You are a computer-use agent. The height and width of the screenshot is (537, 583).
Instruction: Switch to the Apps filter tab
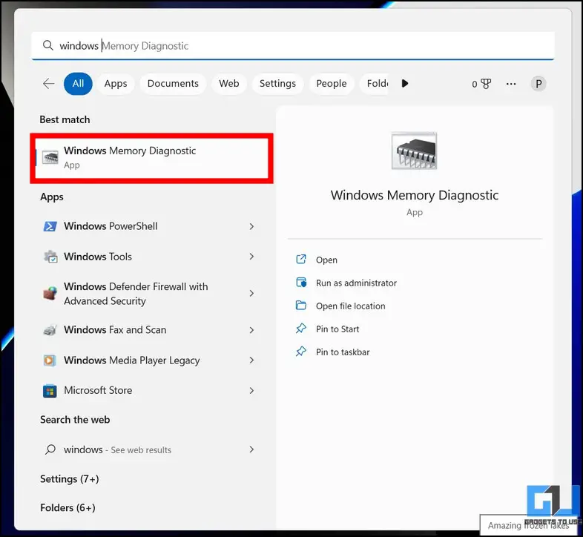pos(116,84)
